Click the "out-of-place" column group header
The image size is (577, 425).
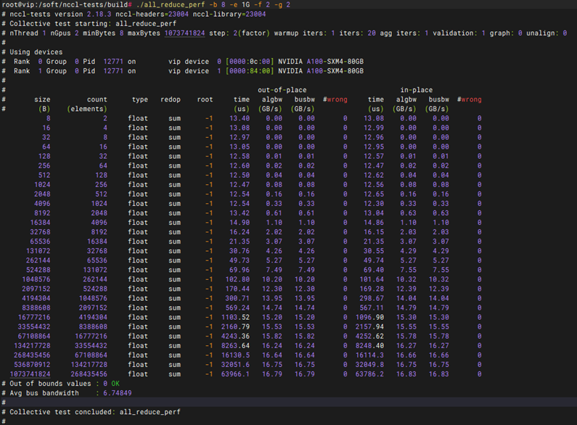click(x=282, y=90)
